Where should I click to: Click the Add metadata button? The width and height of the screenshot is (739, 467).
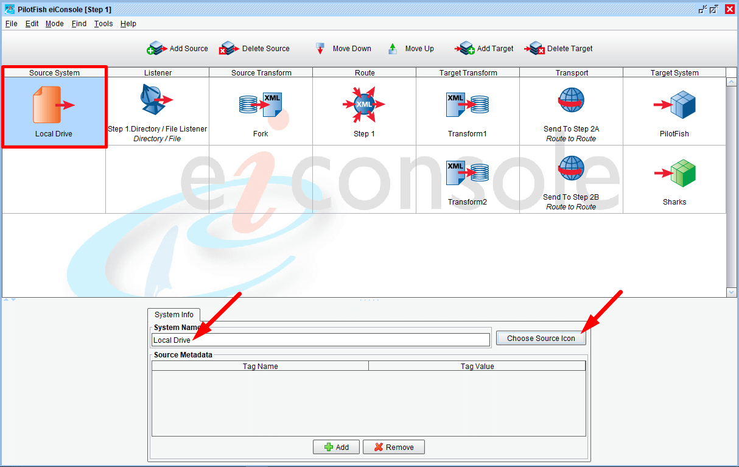[336, 447]
